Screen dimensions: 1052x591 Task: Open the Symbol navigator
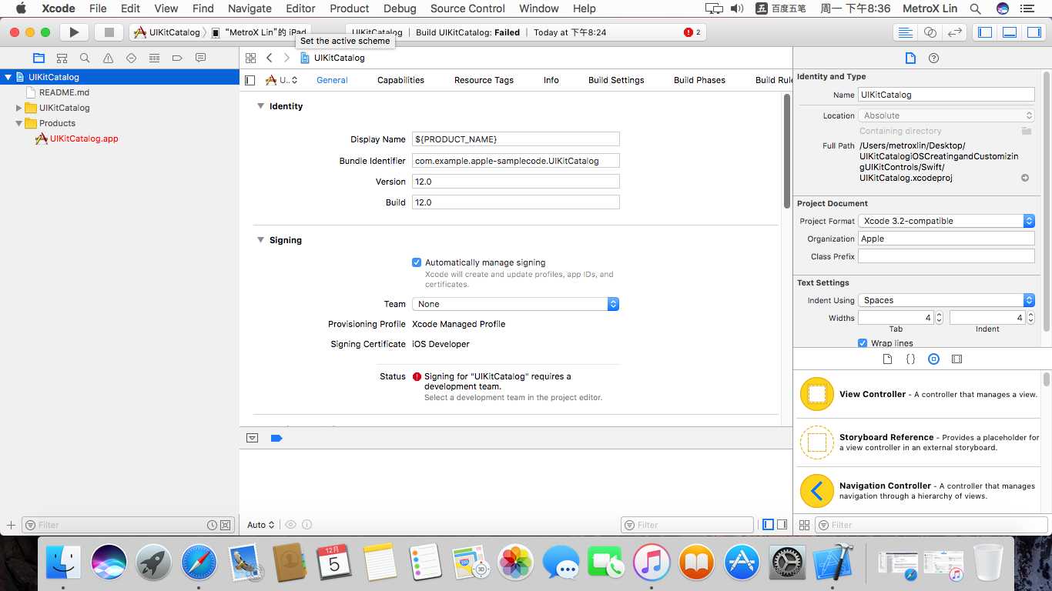(62, 58)
